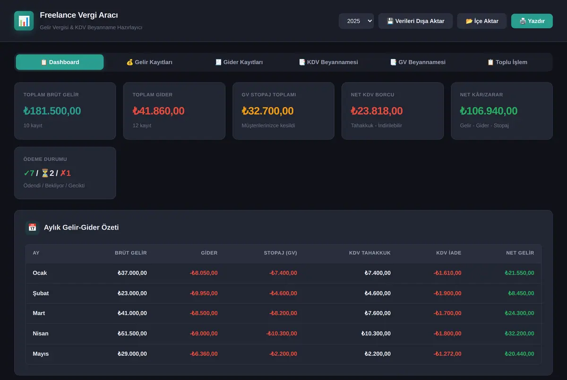The image size is (567, 380).
Task: Click the Ocak row label
Action: click(x=40, y=273)
